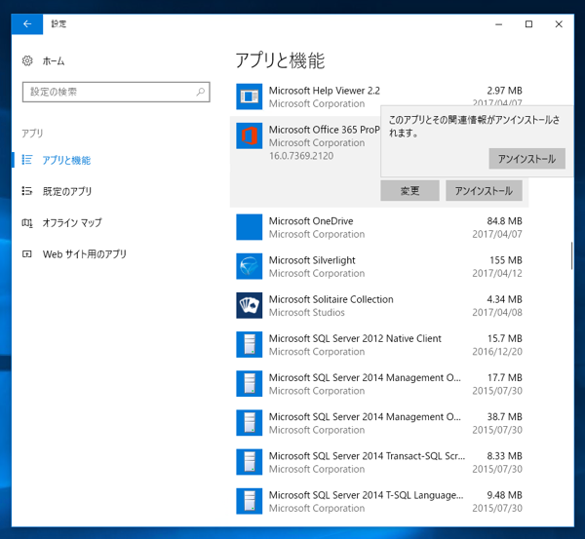
Task: Click the 17.7 MB SQL Server 2014 Management icon
Action: (x=250, y=384)
